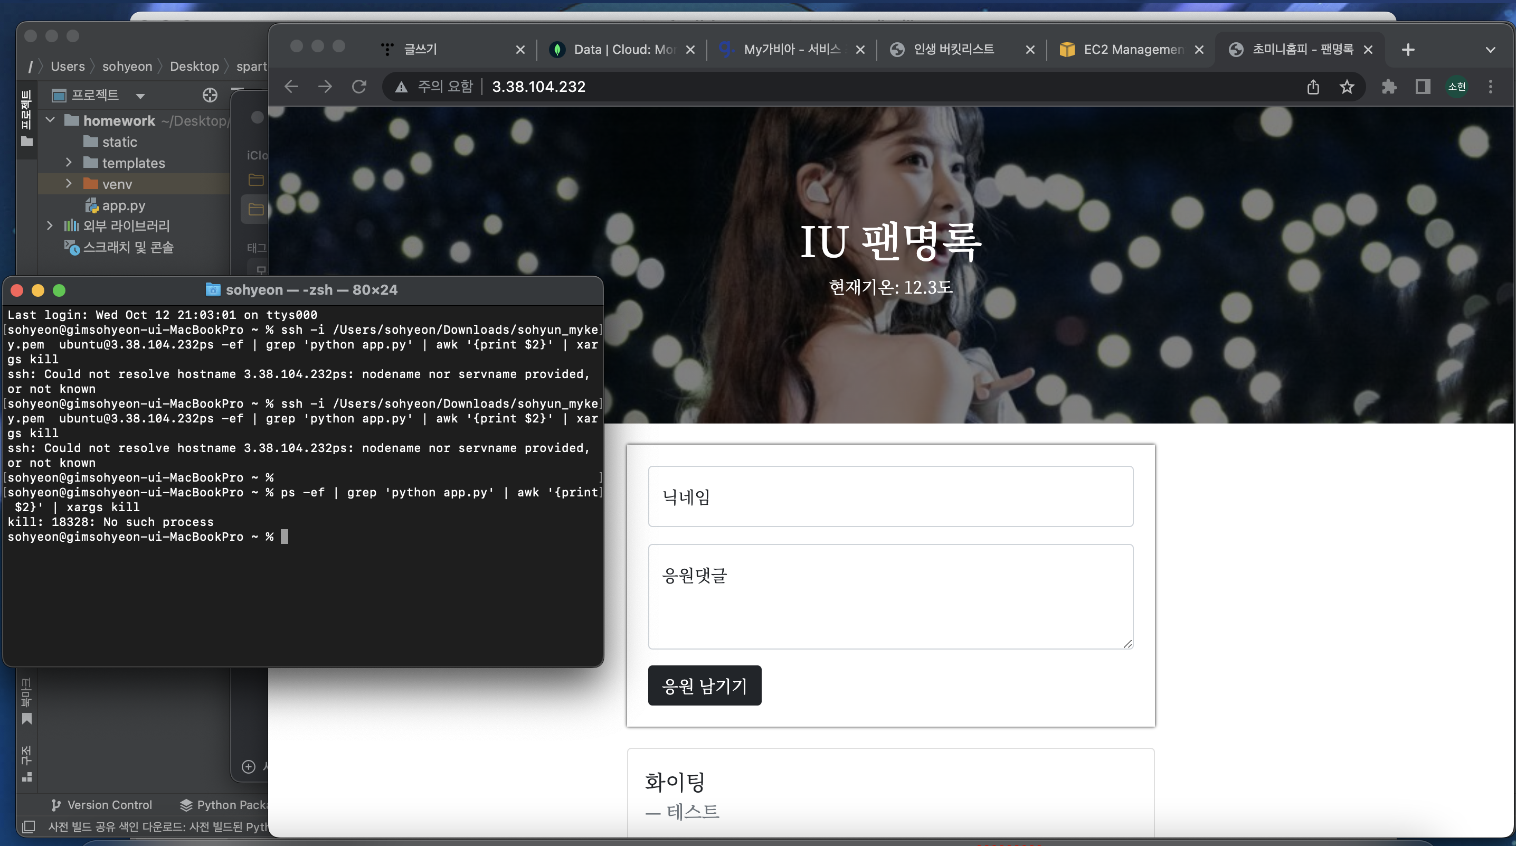Expand 외부 라이브러리 node
Viewport: 1516px width, 846px height.
(x=50, y=225)
